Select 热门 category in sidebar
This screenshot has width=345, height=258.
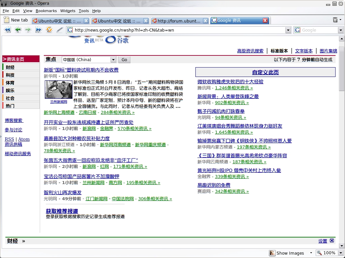point(21,105)
